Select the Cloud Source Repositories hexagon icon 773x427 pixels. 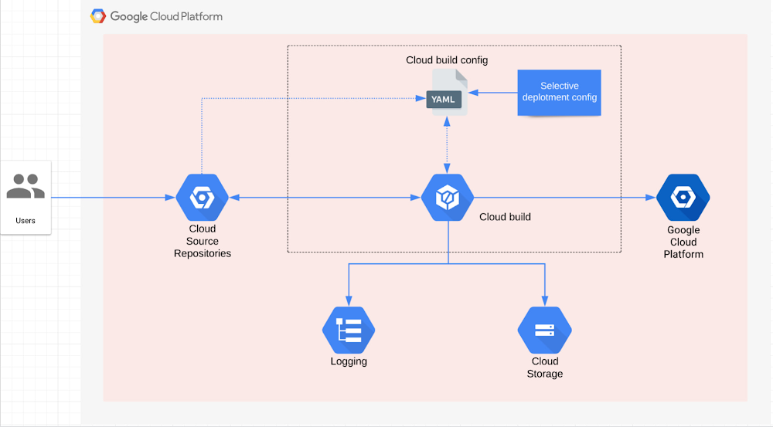click(202, 198)
